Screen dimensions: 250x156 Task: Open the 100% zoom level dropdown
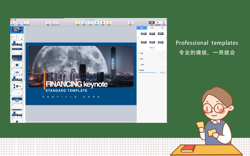point(19,23)
